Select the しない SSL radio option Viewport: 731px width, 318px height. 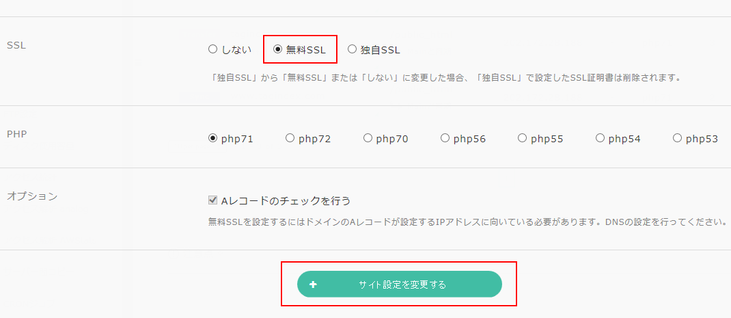click(x=212, y=49)
